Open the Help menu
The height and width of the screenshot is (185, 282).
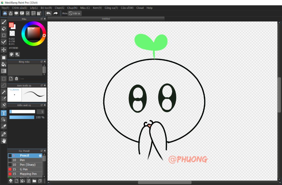click(x=150, y=8)
